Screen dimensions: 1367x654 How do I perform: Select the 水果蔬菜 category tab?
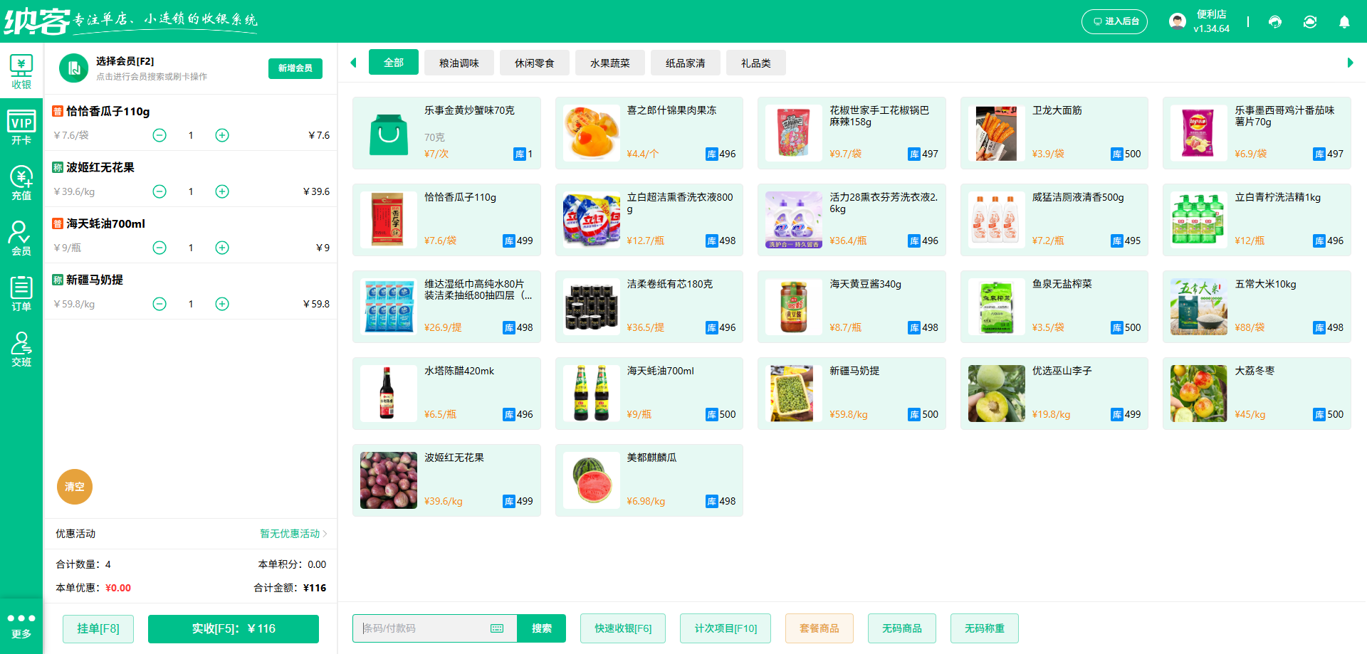click(x=610, y=63)
